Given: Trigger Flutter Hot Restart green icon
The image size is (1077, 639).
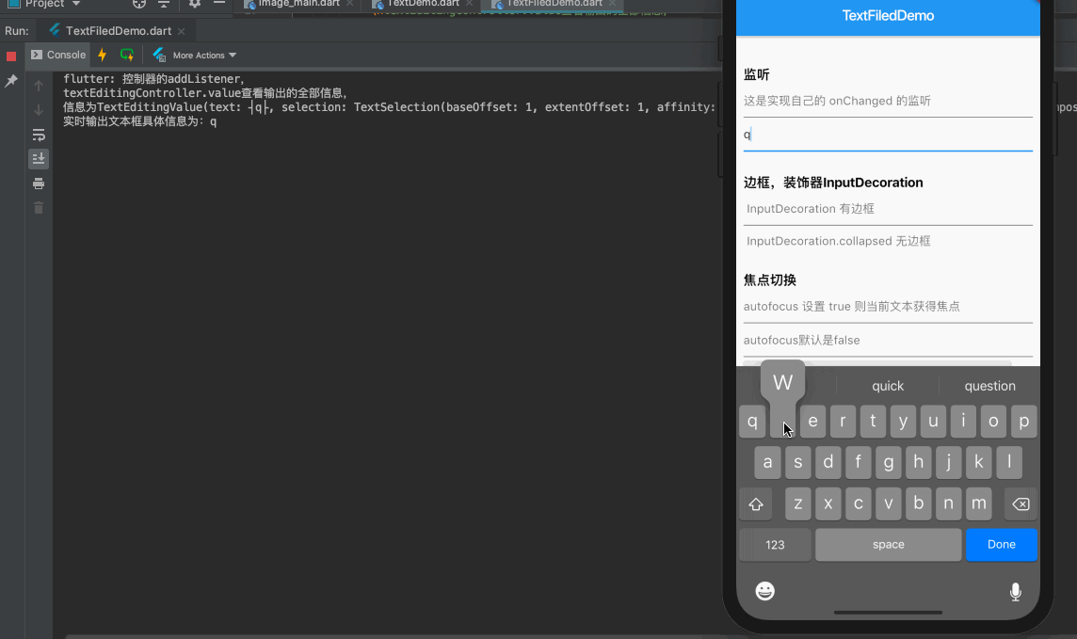Looking at the screenshot, I should coord(127,55).
